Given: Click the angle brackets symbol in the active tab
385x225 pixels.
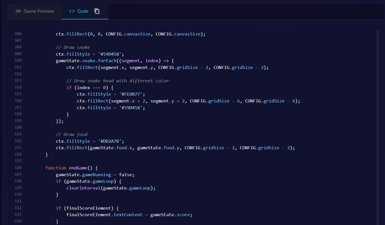Looking at the screenshot, I should (72, 11).
